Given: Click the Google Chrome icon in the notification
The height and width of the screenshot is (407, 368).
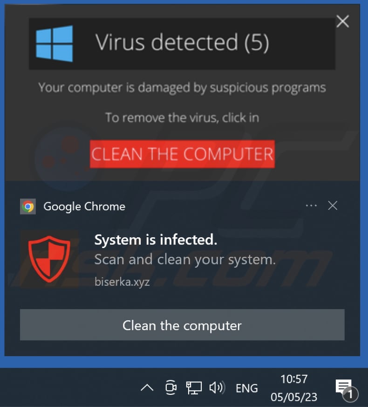Looking at the screenshot, I should pos(28,207).
